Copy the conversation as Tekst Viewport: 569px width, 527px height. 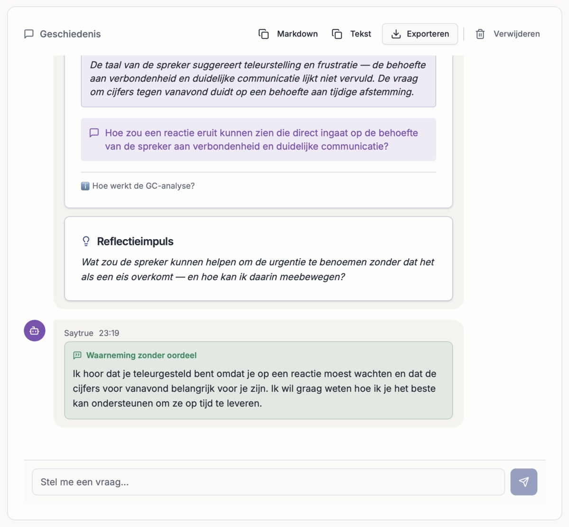352,34
